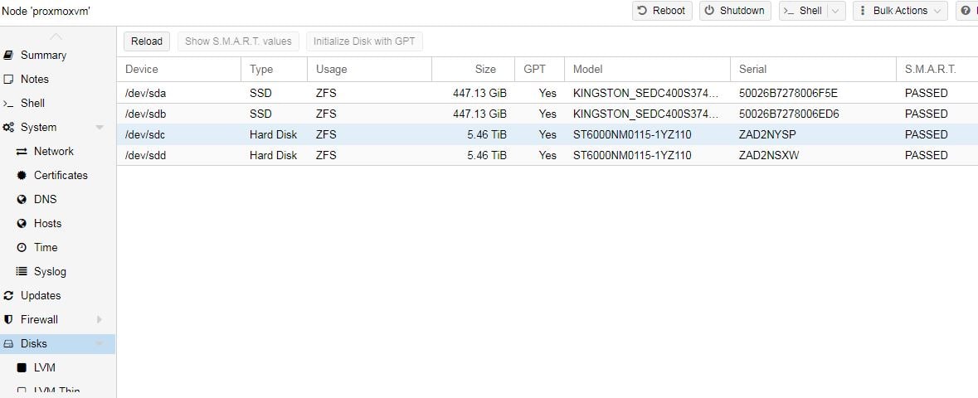Viewport: 978px width, 398px height.
Task: Expand the Firewall tree section
Action: [x=100, y=319]
